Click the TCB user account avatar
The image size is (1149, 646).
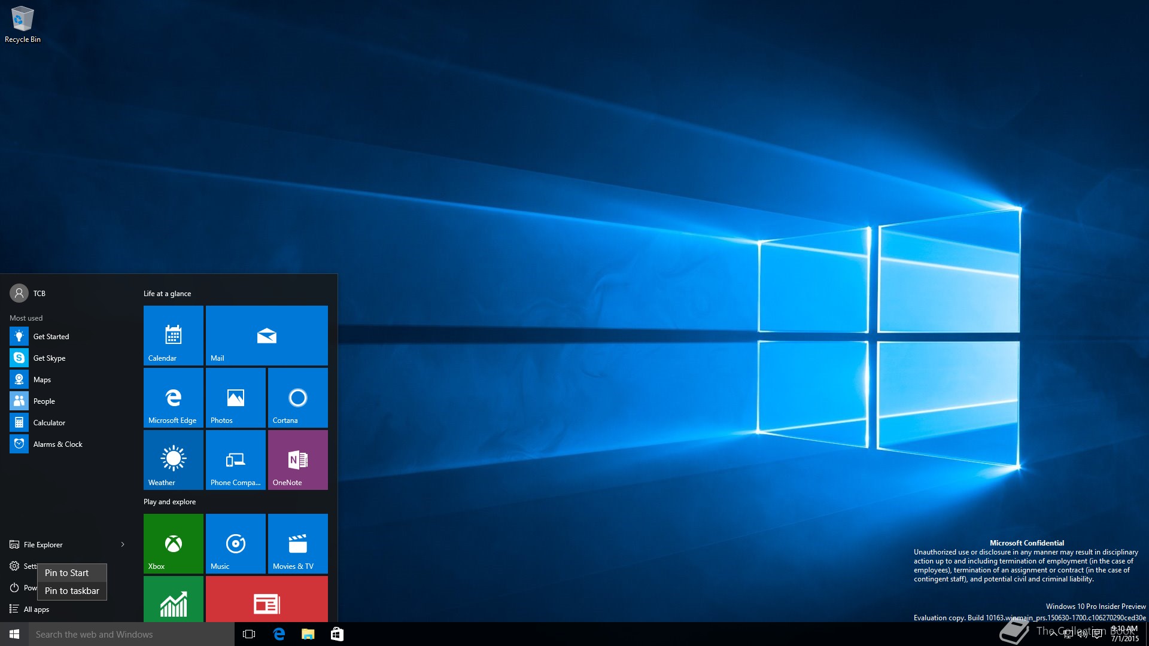click(x=19, y=293)
